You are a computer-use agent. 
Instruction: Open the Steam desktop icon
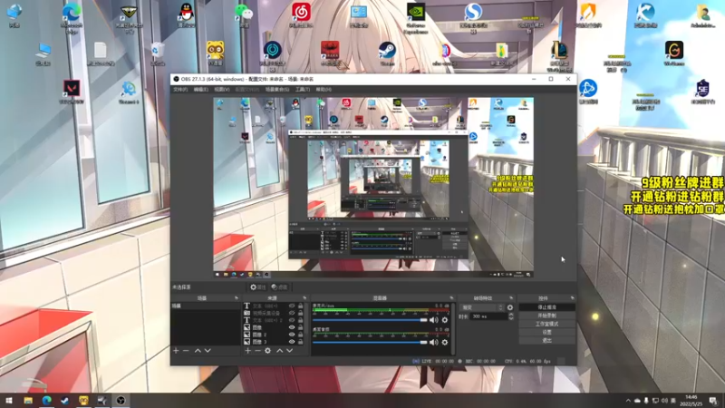[387, 53]
